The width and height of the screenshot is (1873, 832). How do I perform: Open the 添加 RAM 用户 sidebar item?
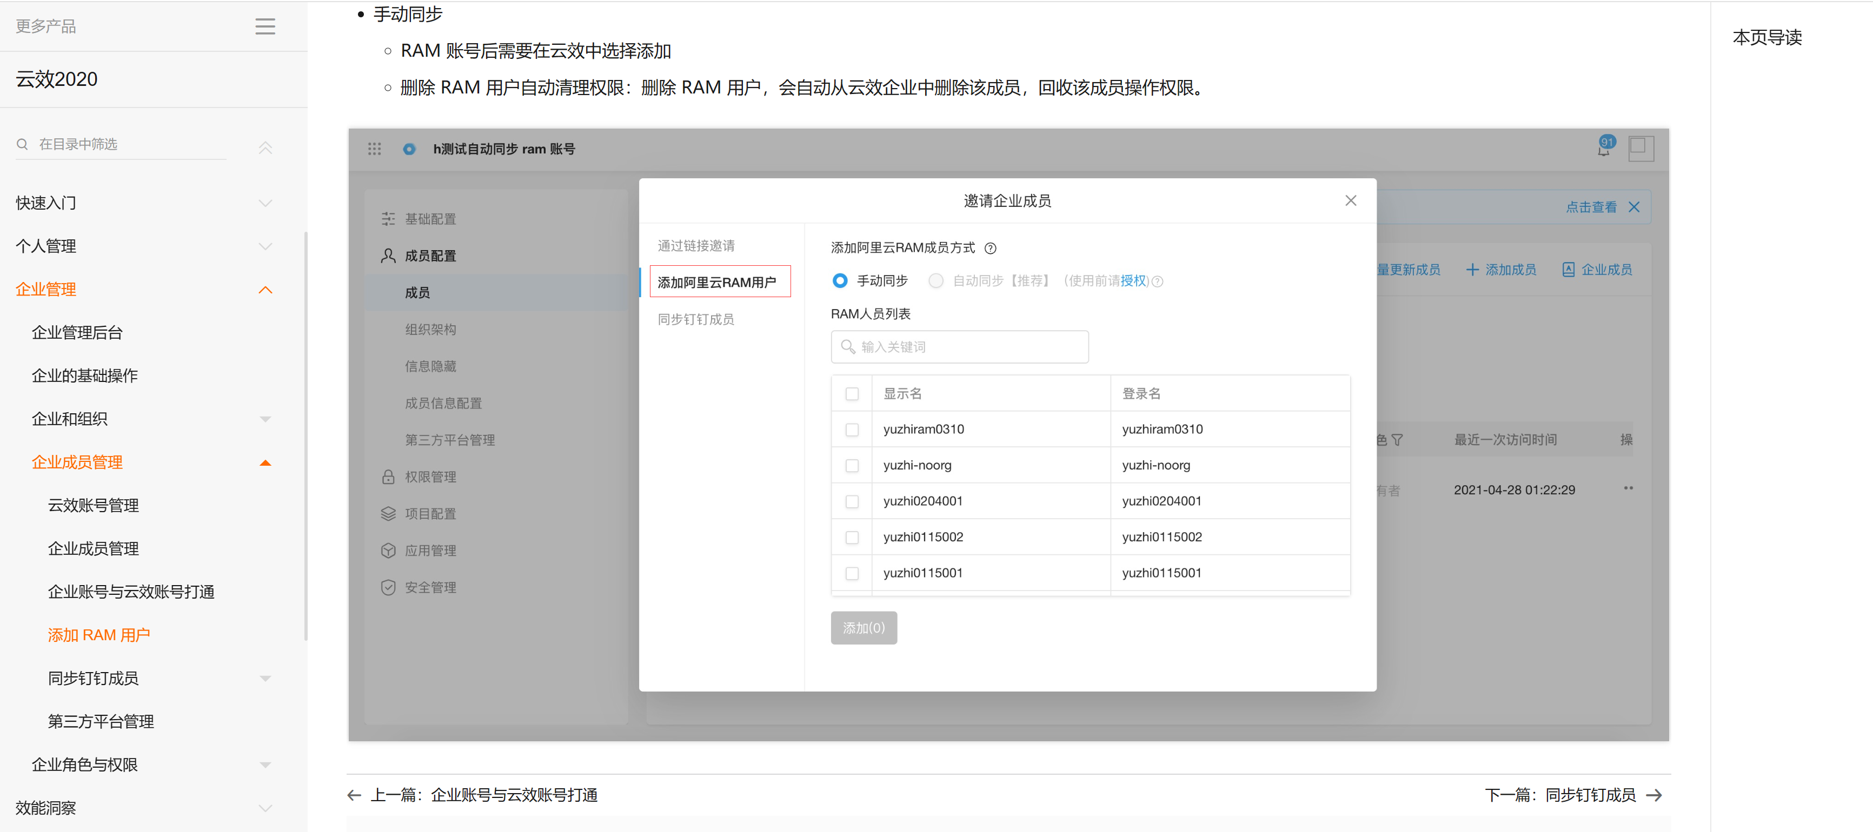99,635
